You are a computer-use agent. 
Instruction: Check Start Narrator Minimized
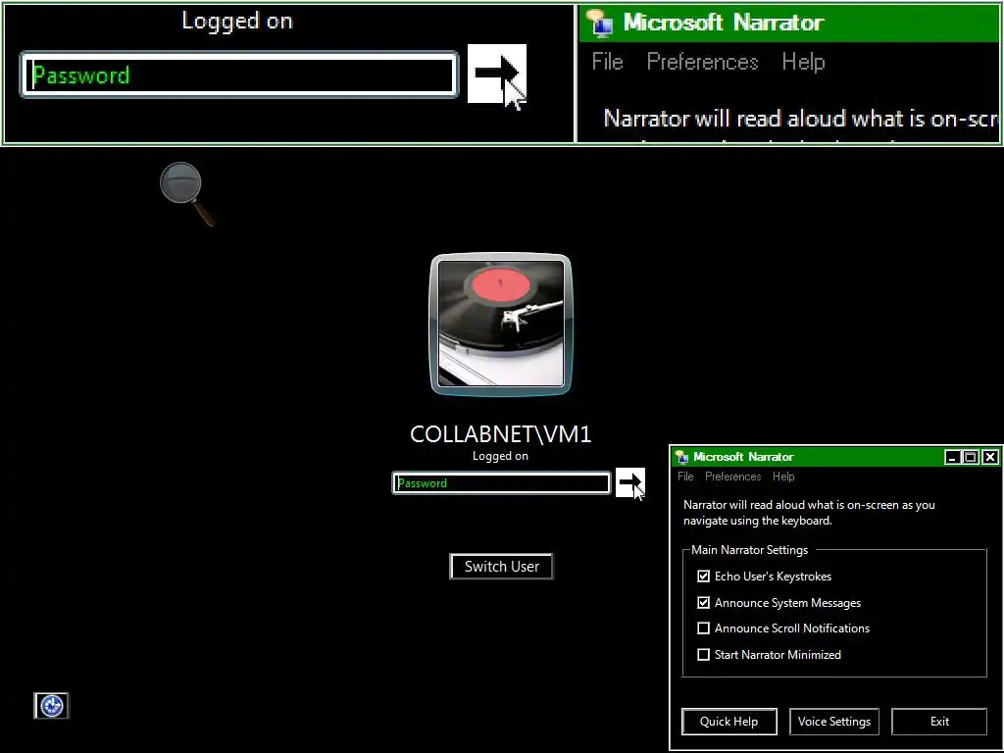(703, 654)
